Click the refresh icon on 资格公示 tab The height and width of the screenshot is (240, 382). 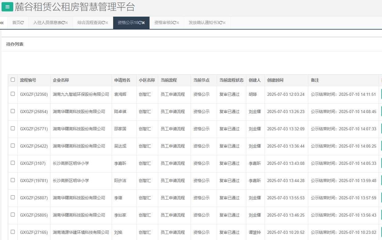click(x=139, y=23)
